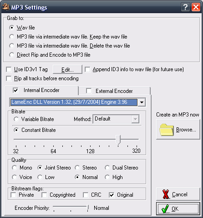Click the 64 bitrate scale label
The height and width of the screenshot is (218, 203).
coord(53,151)
